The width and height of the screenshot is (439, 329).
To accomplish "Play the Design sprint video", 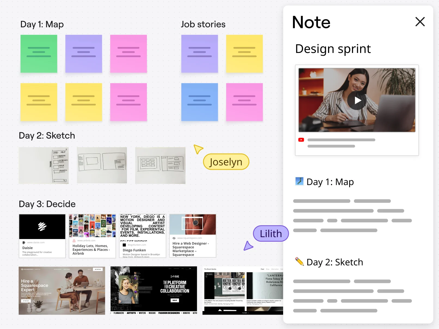I will pyautogui.click(x=357, y=100).
